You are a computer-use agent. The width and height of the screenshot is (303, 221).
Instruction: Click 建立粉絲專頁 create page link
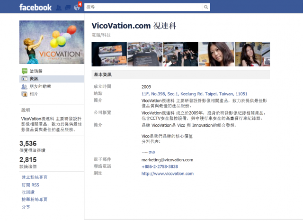click(35, 177)
